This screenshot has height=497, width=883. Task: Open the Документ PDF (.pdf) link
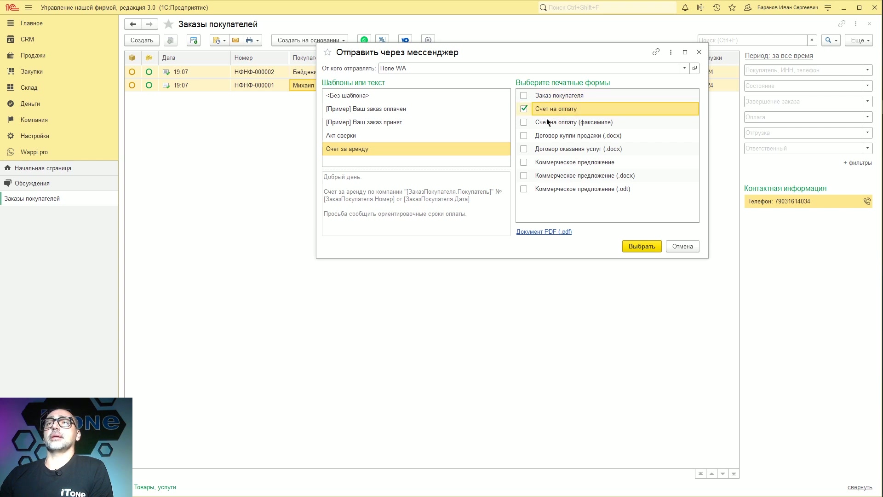[x=544, y=232]
